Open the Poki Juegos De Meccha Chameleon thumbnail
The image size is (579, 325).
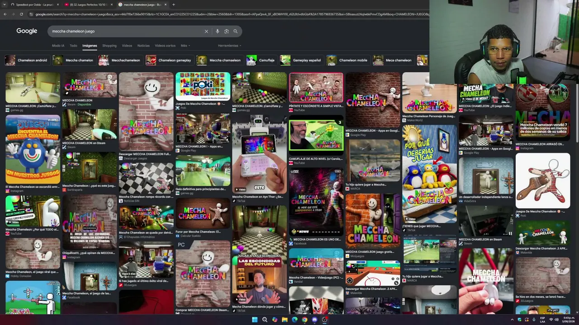(203, 86)
